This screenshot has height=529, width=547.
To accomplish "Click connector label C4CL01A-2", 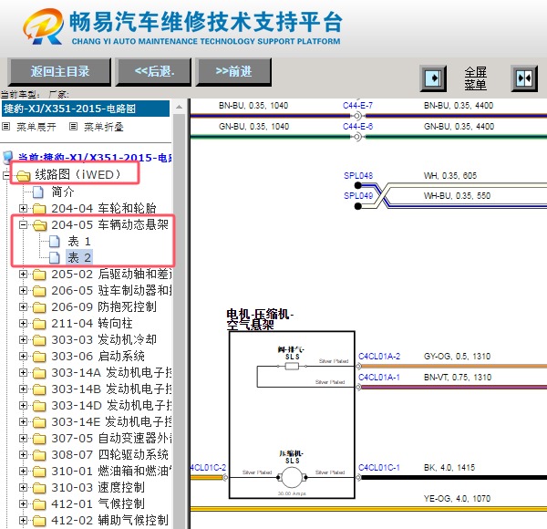I will 379,357.
